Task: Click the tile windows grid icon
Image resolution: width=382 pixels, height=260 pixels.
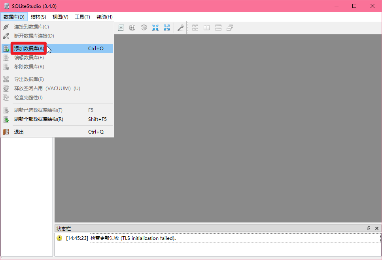Action: point(195,28)
